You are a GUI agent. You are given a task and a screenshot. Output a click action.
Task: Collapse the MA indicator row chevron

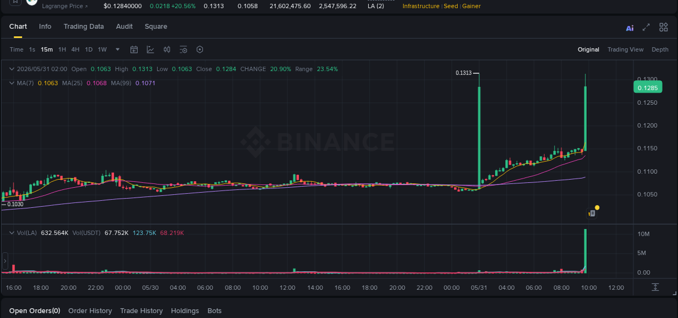point(11,83)
